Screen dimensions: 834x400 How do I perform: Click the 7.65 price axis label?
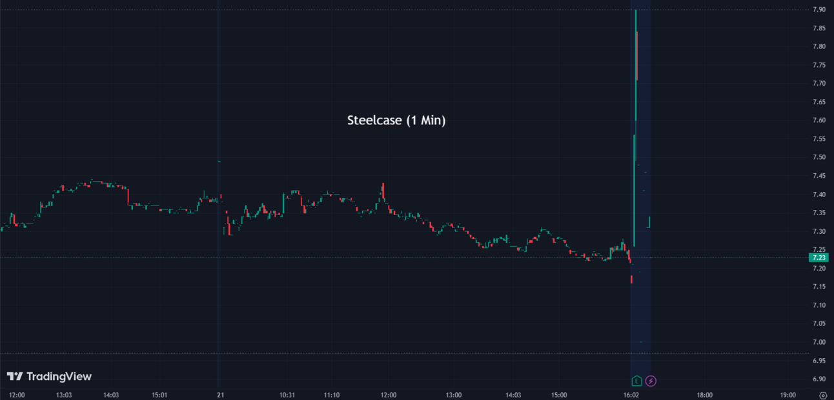[819, 102]
